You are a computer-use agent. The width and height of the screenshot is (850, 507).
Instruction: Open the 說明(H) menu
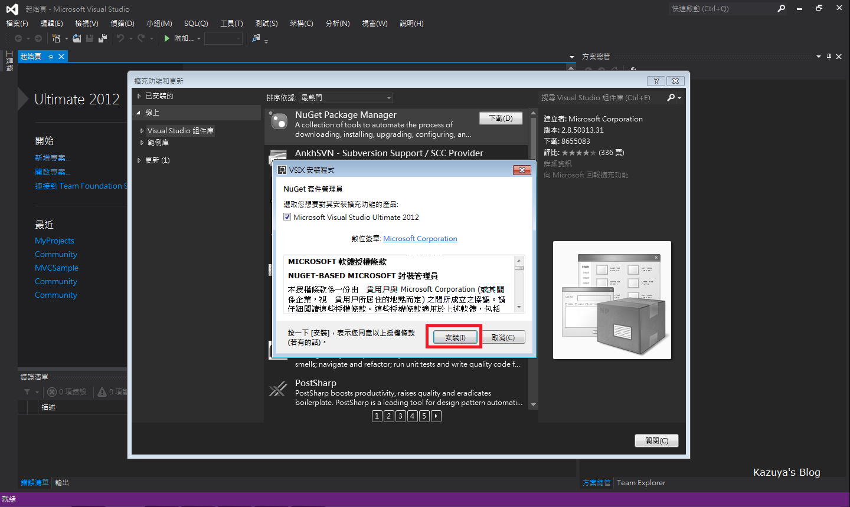click(x=411, y=24)
